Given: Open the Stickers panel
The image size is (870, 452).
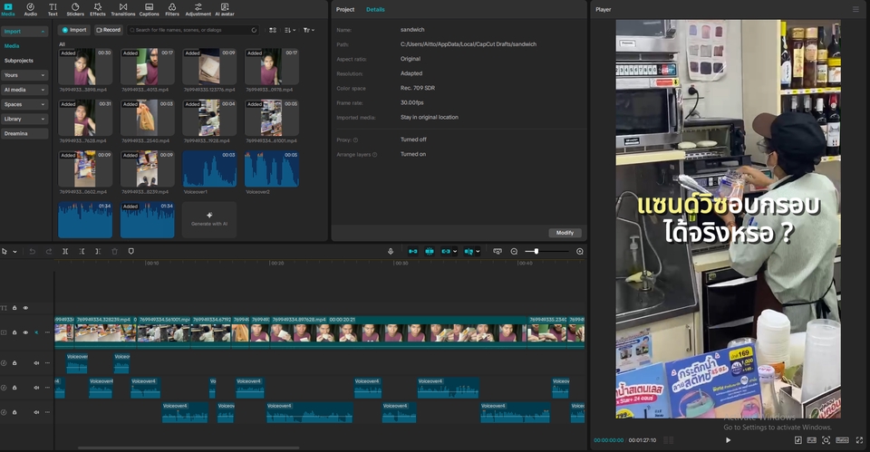Looking at the screenshot, I should coord(75,9).
